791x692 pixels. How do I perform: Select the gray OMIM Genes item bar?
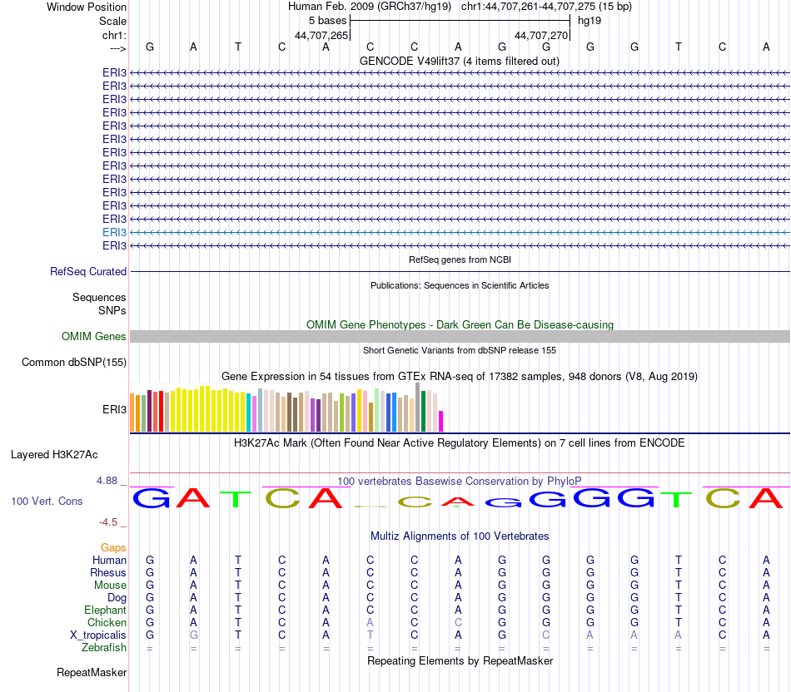(x=460, y=336)
